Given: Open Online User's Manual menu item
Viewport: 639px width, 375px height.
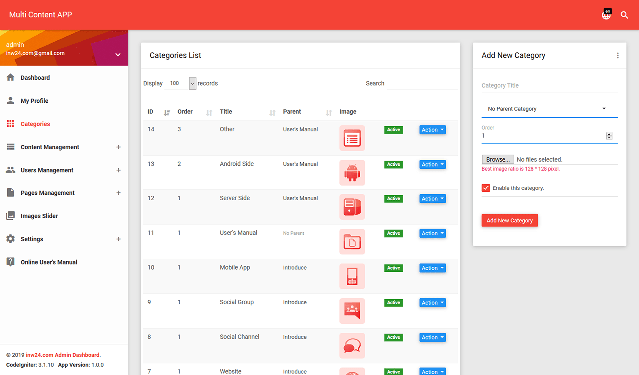Looking at the screenshot, I should click(49, 262).
